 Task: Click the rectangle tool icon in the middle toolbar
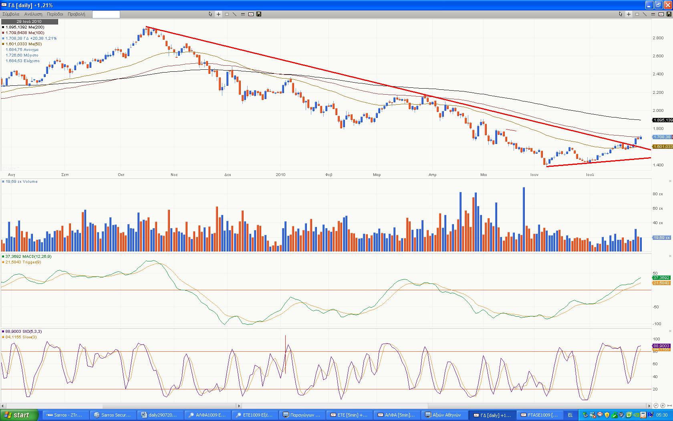click(x=227, y=14)
